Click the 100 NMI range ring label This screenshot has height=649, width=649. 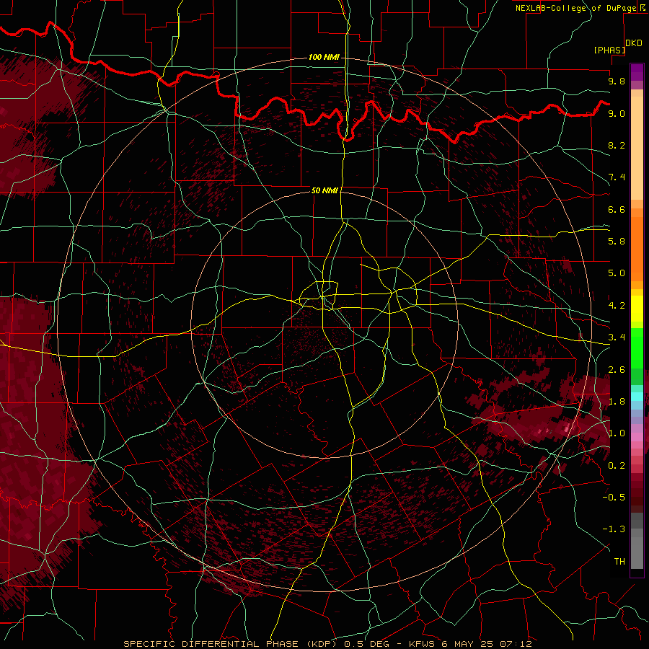(324, 57)
